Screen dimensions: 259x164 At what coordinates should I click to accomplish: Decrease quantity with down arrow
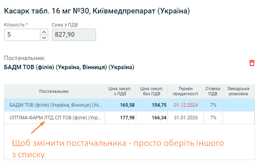44,38
